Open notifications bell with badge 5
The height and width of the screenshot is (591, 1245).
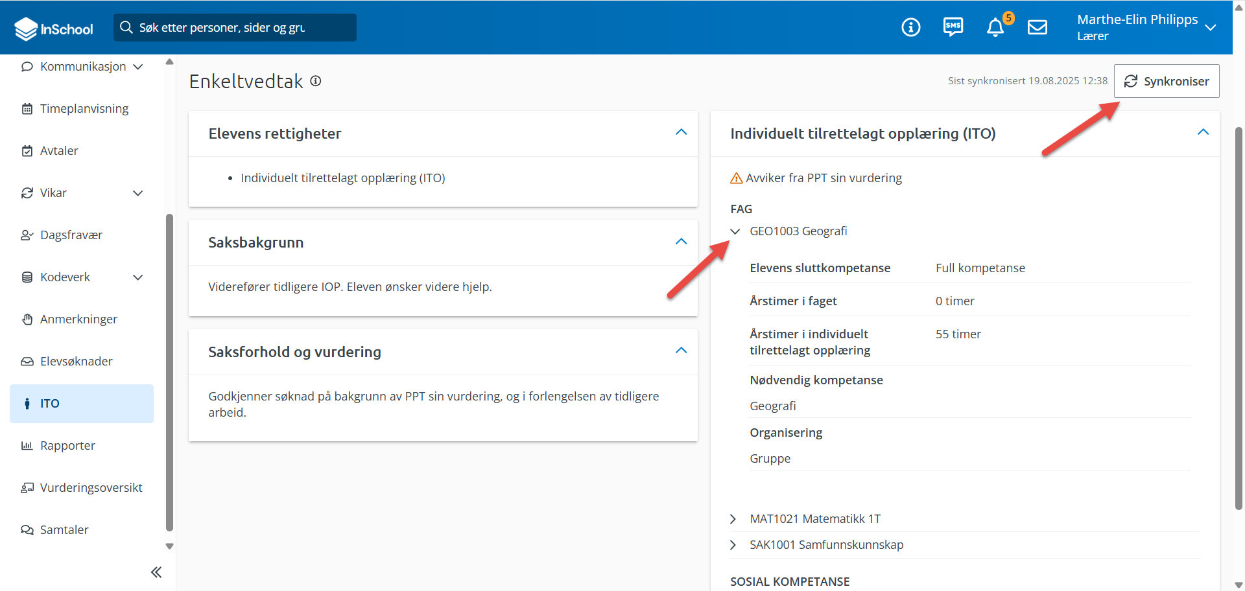(996, 27)
